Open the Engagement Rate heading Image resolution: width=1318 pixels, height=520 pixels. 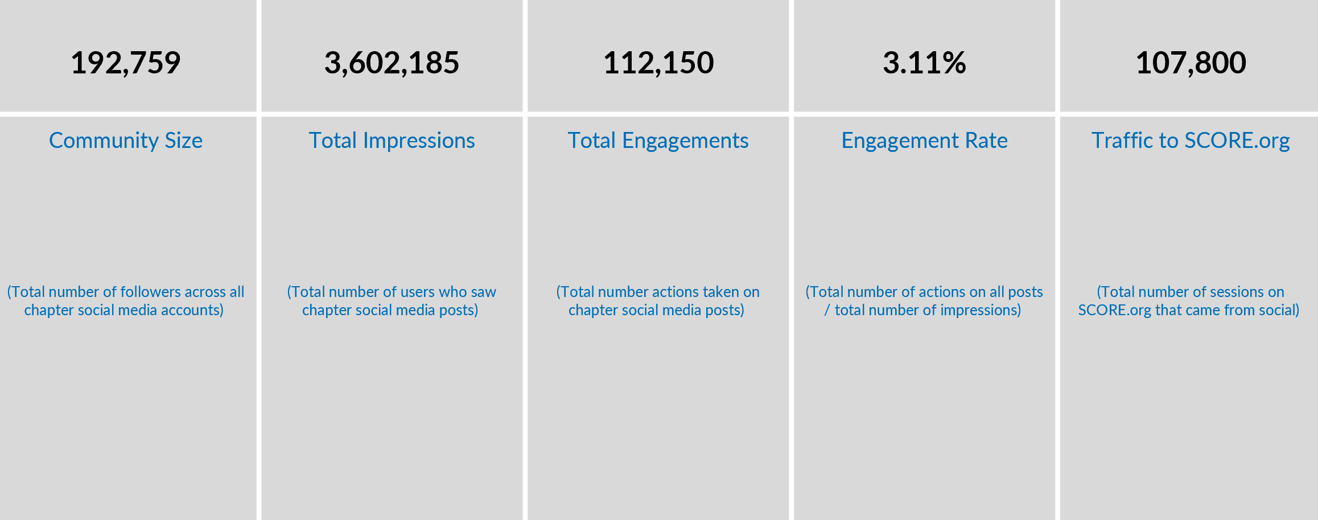(924, 141)
